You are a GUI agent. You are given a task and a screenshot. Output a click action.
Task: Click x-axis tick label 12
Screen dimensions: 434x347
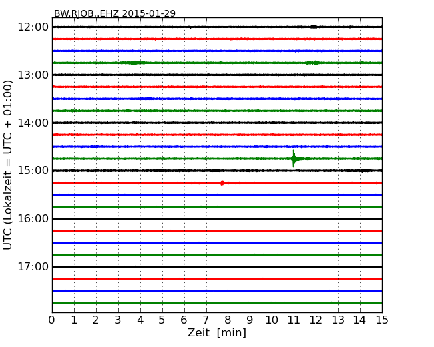pos(316,320)
